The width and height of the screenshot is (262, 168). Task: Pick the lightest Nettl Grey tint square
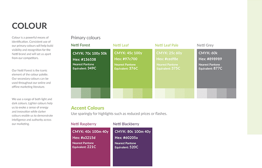[x=202, y=93]
